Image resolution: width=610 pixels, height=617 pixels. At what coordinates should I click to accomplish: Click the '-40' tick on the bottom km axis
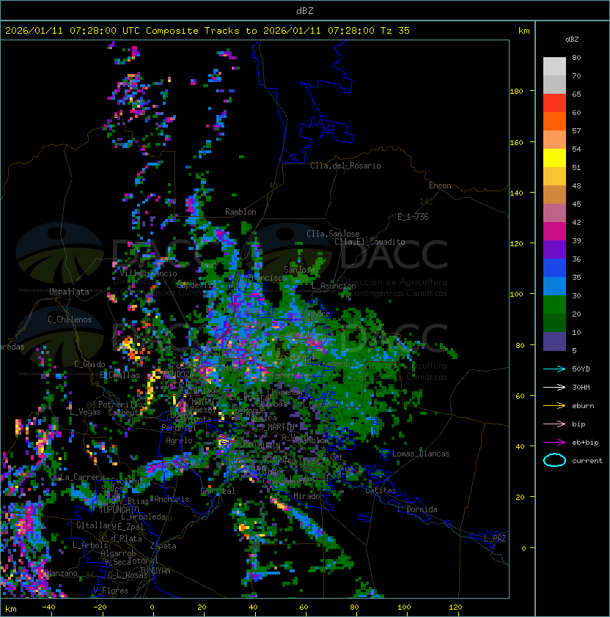click(x=49, y=607)
